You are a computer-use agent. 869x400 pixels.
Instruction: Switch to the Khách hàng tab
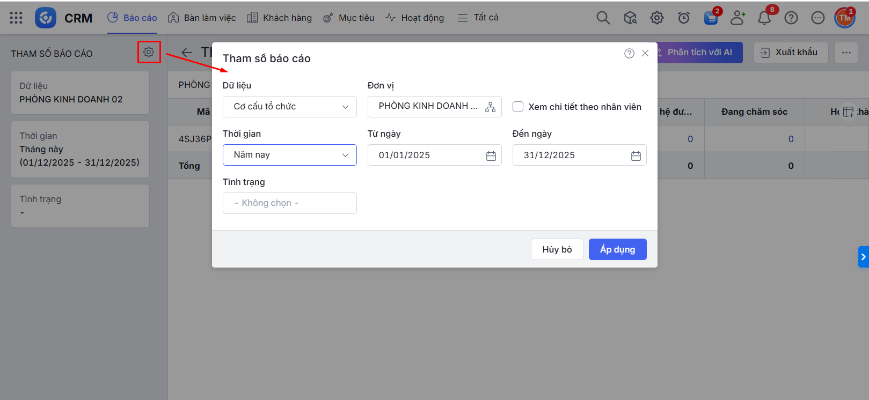[x=279, y=18]
